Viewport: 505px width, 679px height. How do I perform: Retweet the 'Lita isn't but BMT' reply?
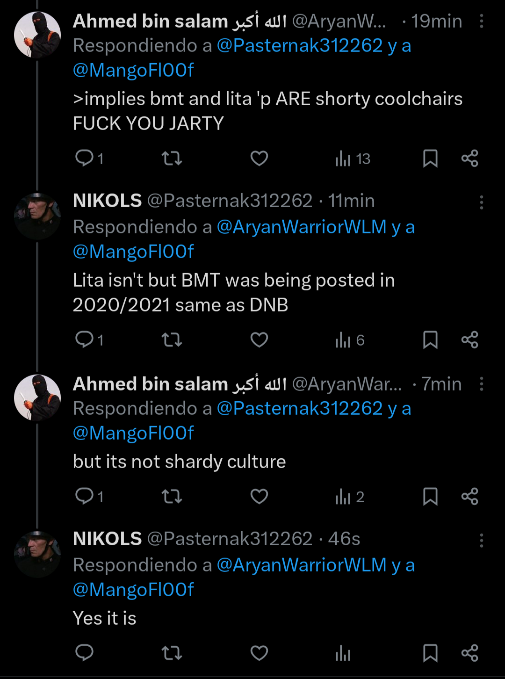(172, 340)
